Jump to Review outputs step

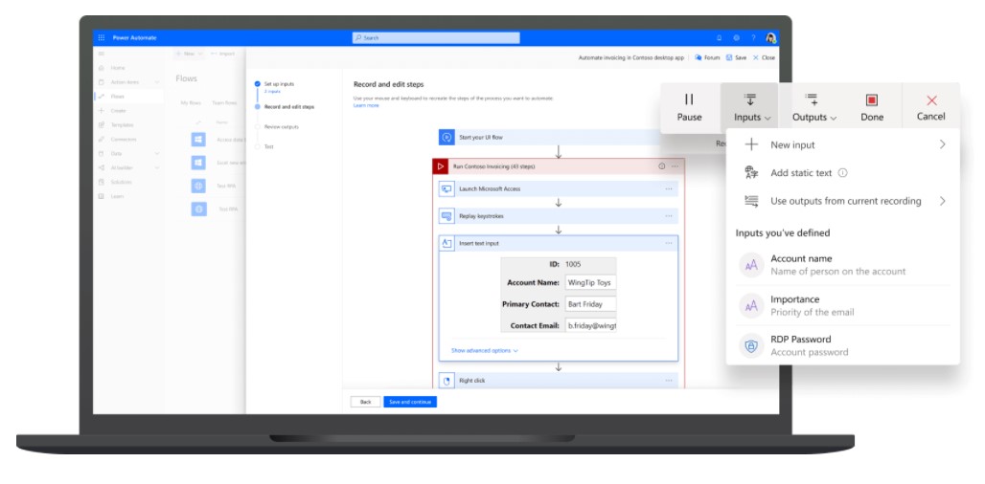(281, 126)
